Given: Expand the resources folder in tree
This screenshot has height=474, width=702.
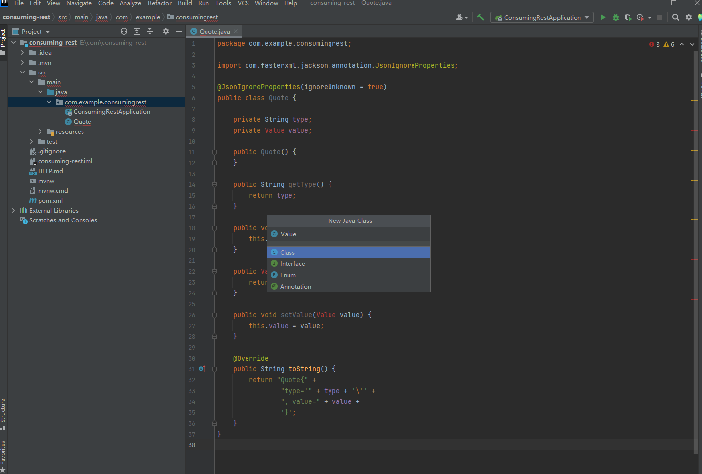Looking at the screenshot, I should click(x=40, y=132).
